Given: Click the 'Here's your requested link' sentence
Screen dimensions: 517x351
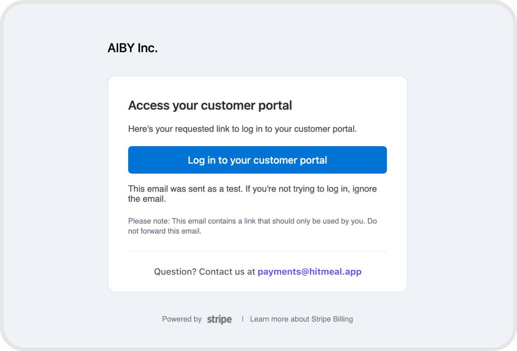Looking at the screenshot, I should [242, 129].
